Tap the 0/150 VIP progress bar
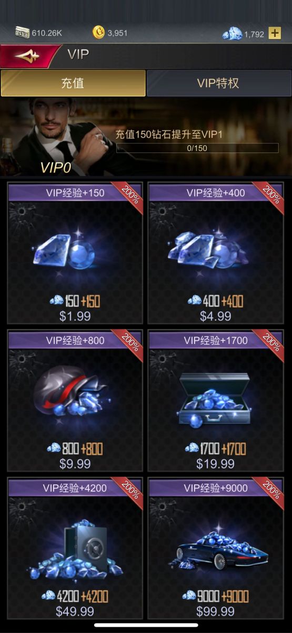The width and height of the screenshot is (292, 633). tap(197, 148)
